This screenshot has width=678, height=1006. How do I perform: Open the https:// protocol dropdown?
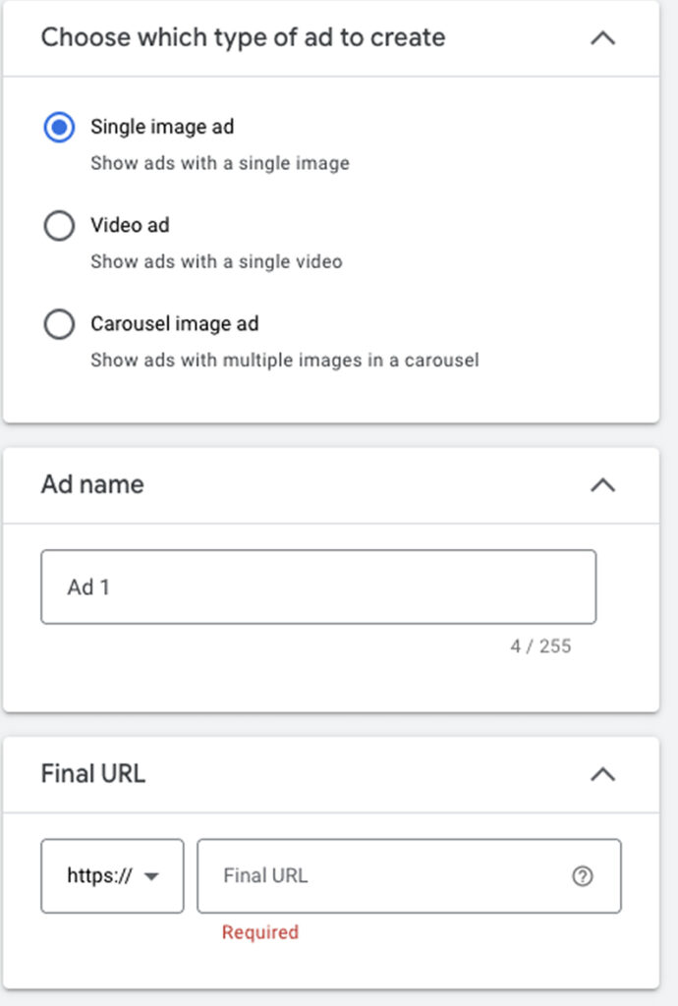pyautogui.click(x=112, y=876)
